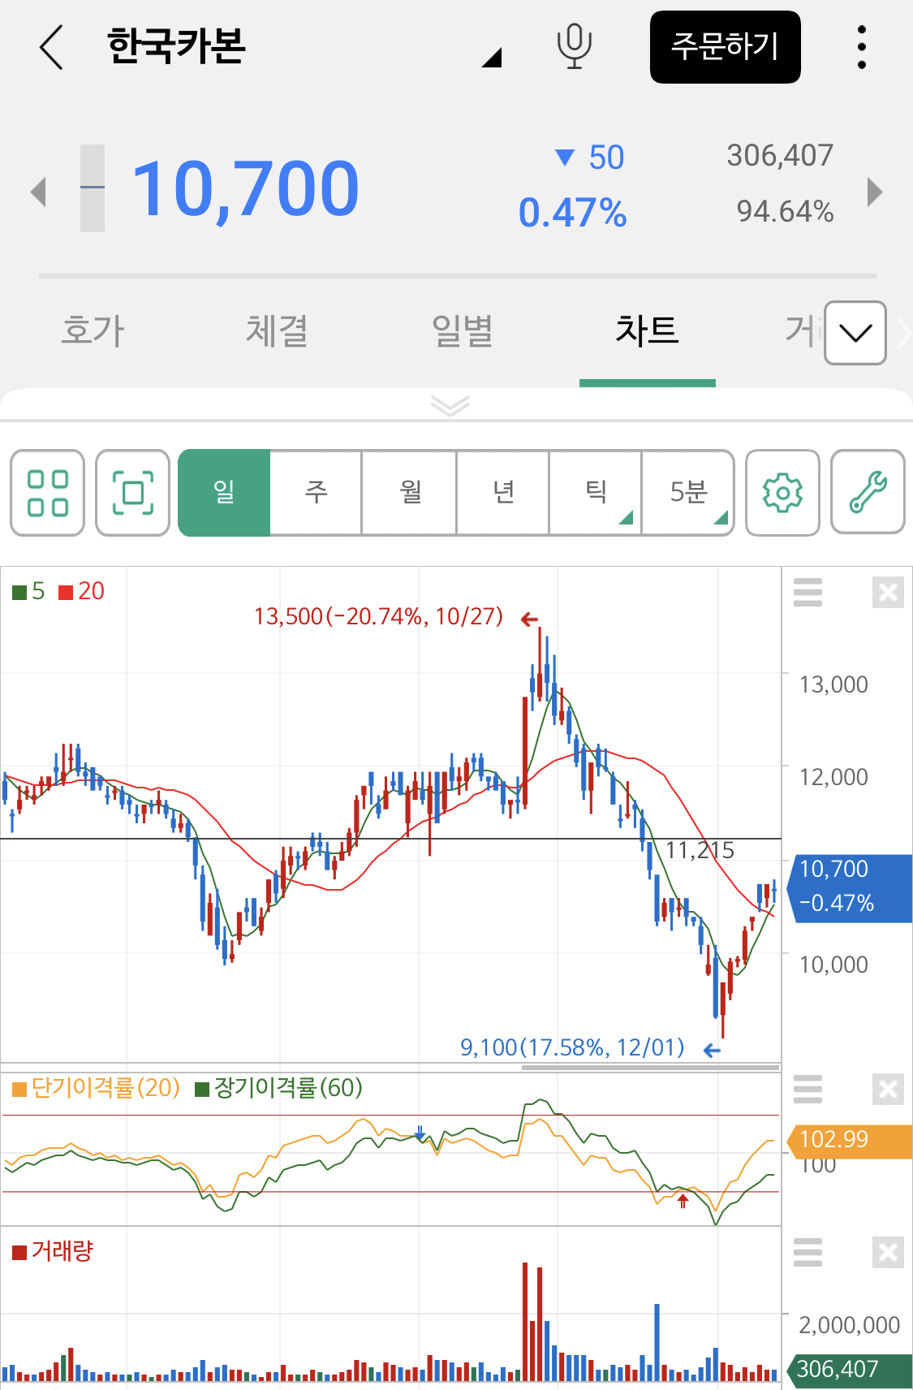Select the 년 yearly period button
913x1390 pixels.
pyautogui.click(x=503, y=493)
